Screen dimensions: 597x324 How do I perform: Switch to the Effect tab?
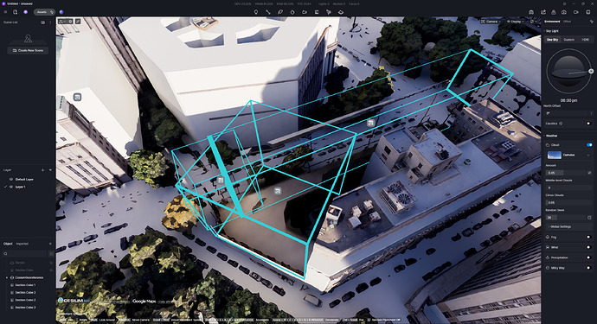coord(567,22)
